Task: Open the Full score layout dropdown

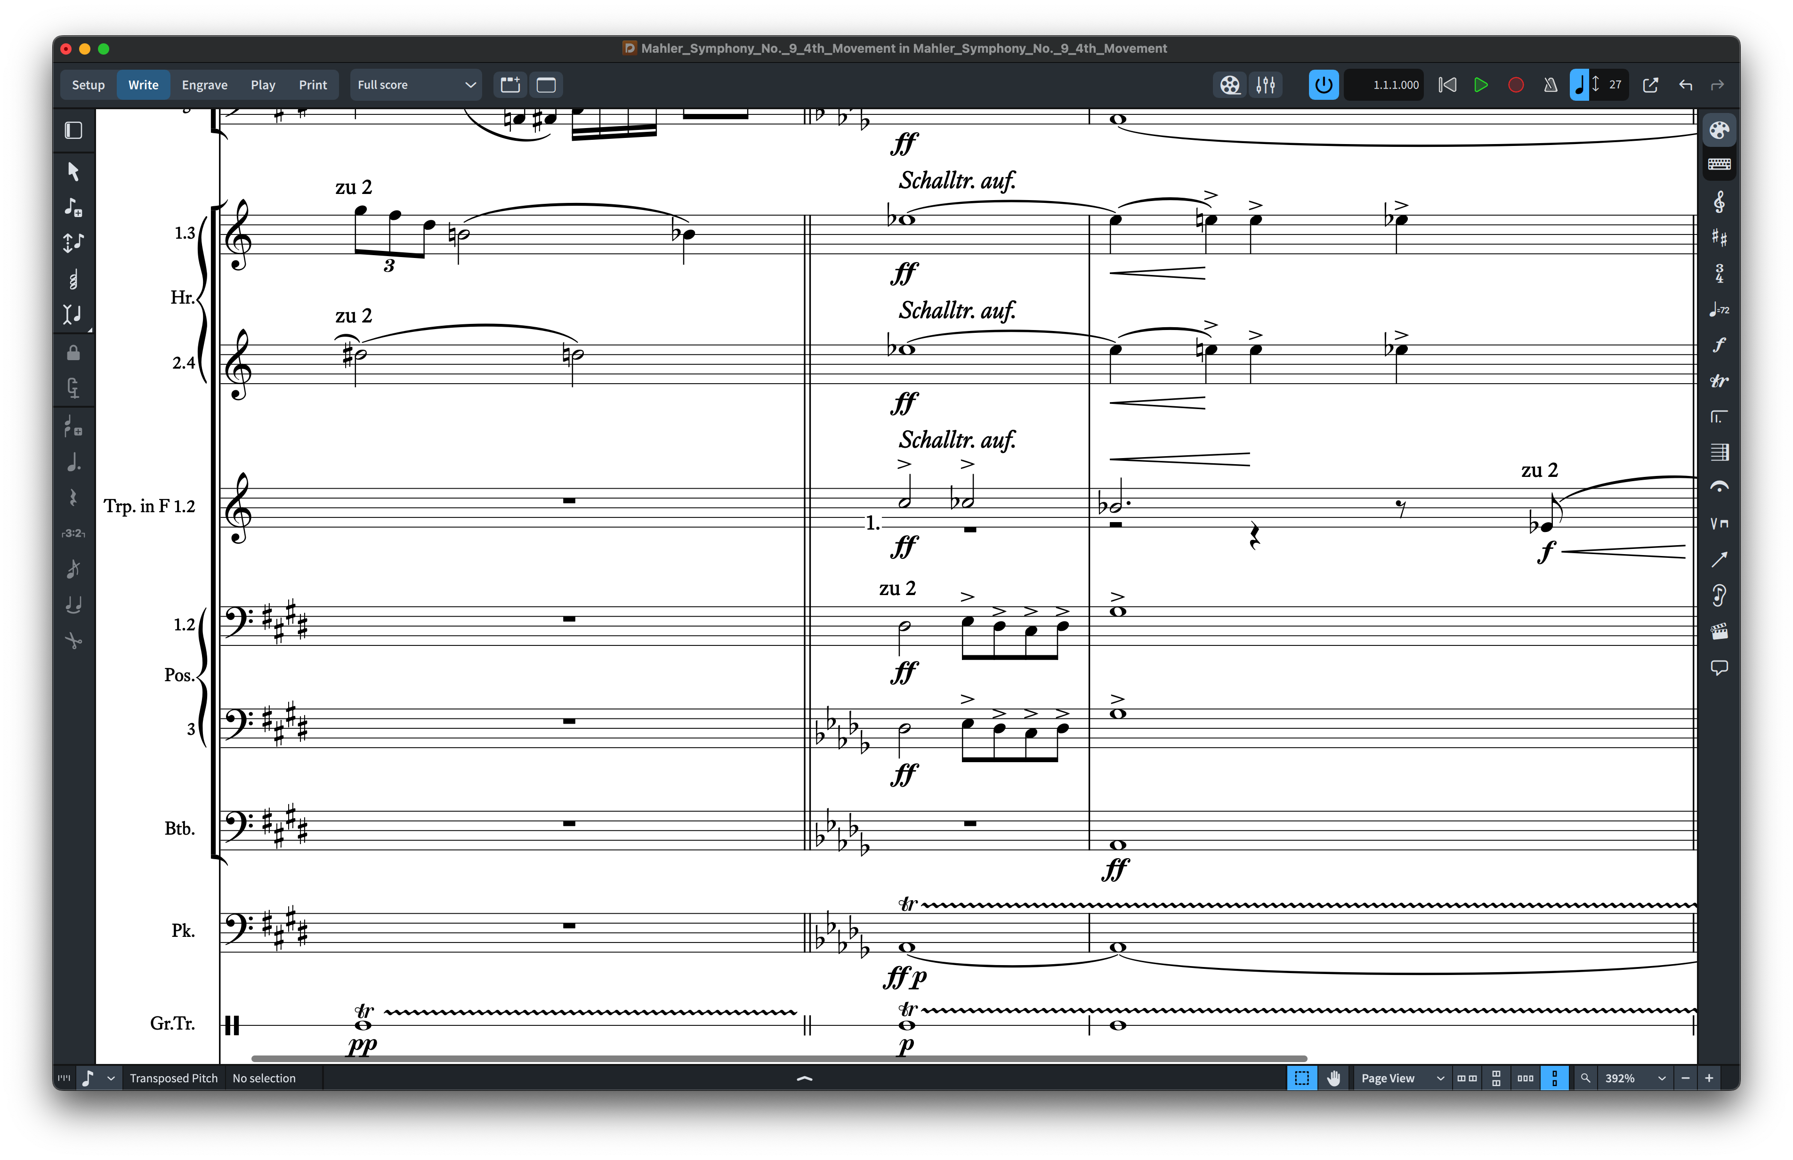Action: tap(416, 85)
